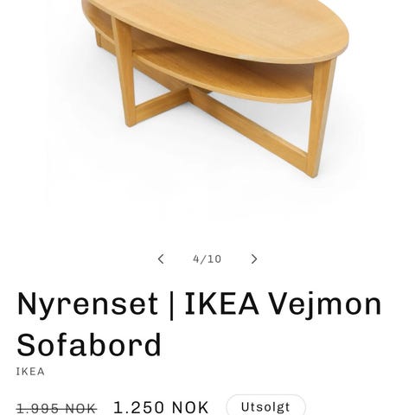Viewport: 415px width, 415px height.
Task: Click the NOK currency of sale price
Action: tap(190, 407)
